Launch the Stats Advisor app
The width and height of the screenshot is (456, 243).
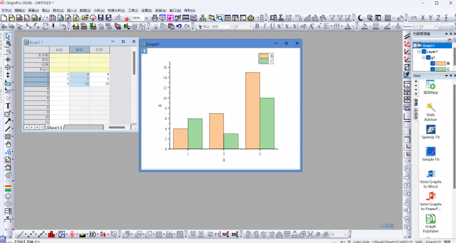pyautogui.click(x=431, y=112)
